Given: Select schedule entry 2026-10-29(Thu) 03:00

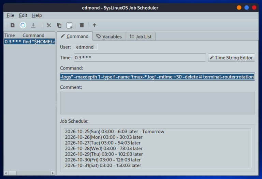Looking at the screenshot, I should click(104, 154).
